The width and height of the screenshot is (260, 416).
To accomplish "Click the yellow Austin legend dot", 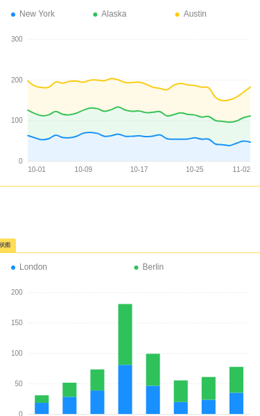I will tap(177, 15).
